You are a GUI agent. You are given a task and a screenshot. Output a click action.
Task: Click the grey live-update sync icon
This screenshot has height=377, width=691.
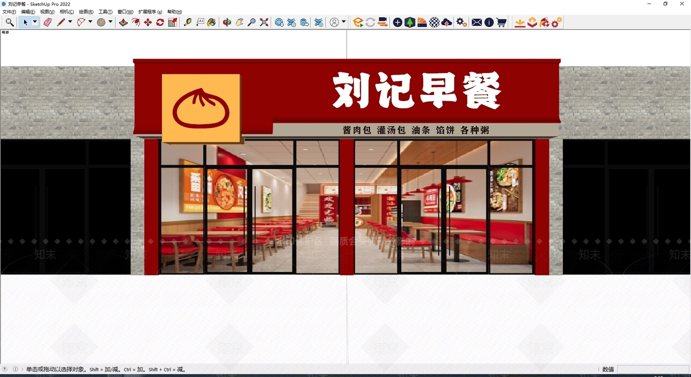370,22
